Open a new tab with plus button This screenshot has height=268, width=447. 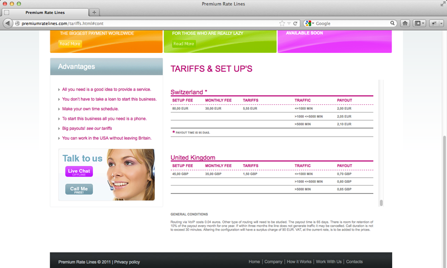point(94,12)
